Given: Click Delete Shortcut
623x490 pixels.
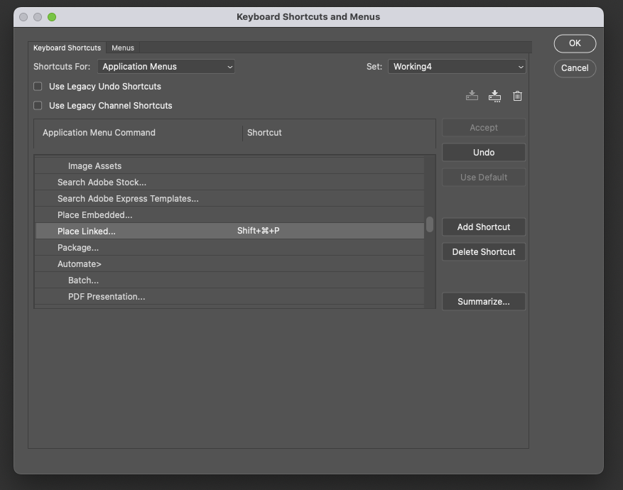Looking at the screenshot, I should tap(483, 251).
